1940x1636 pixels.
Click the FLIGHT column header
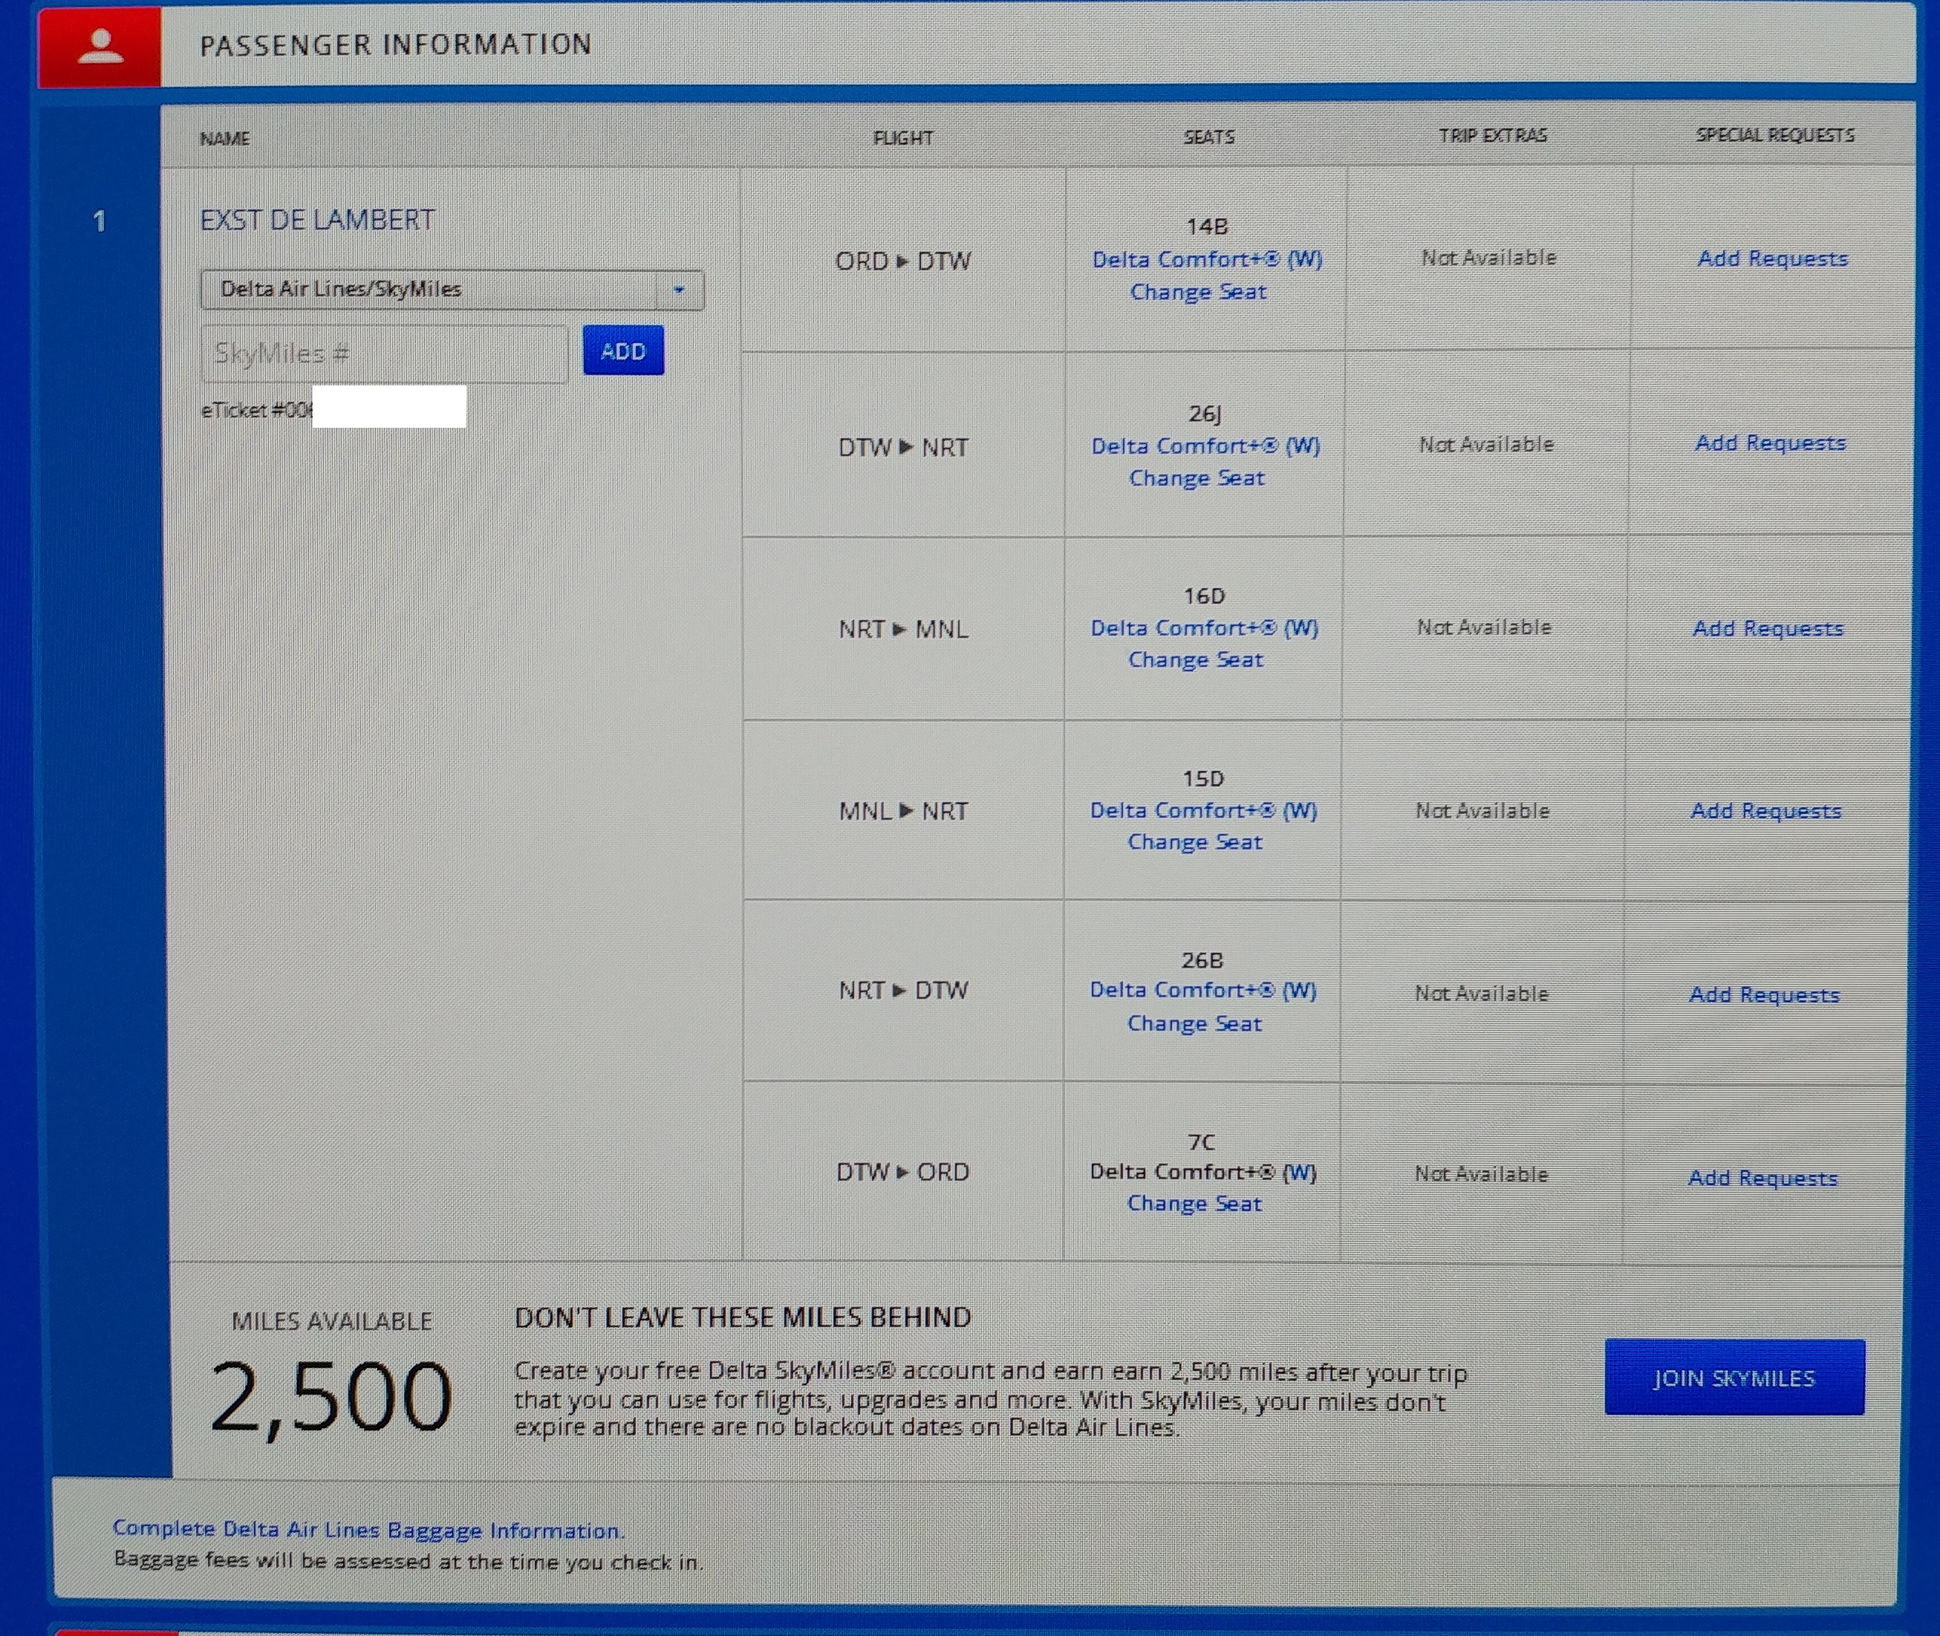(902, 138)
